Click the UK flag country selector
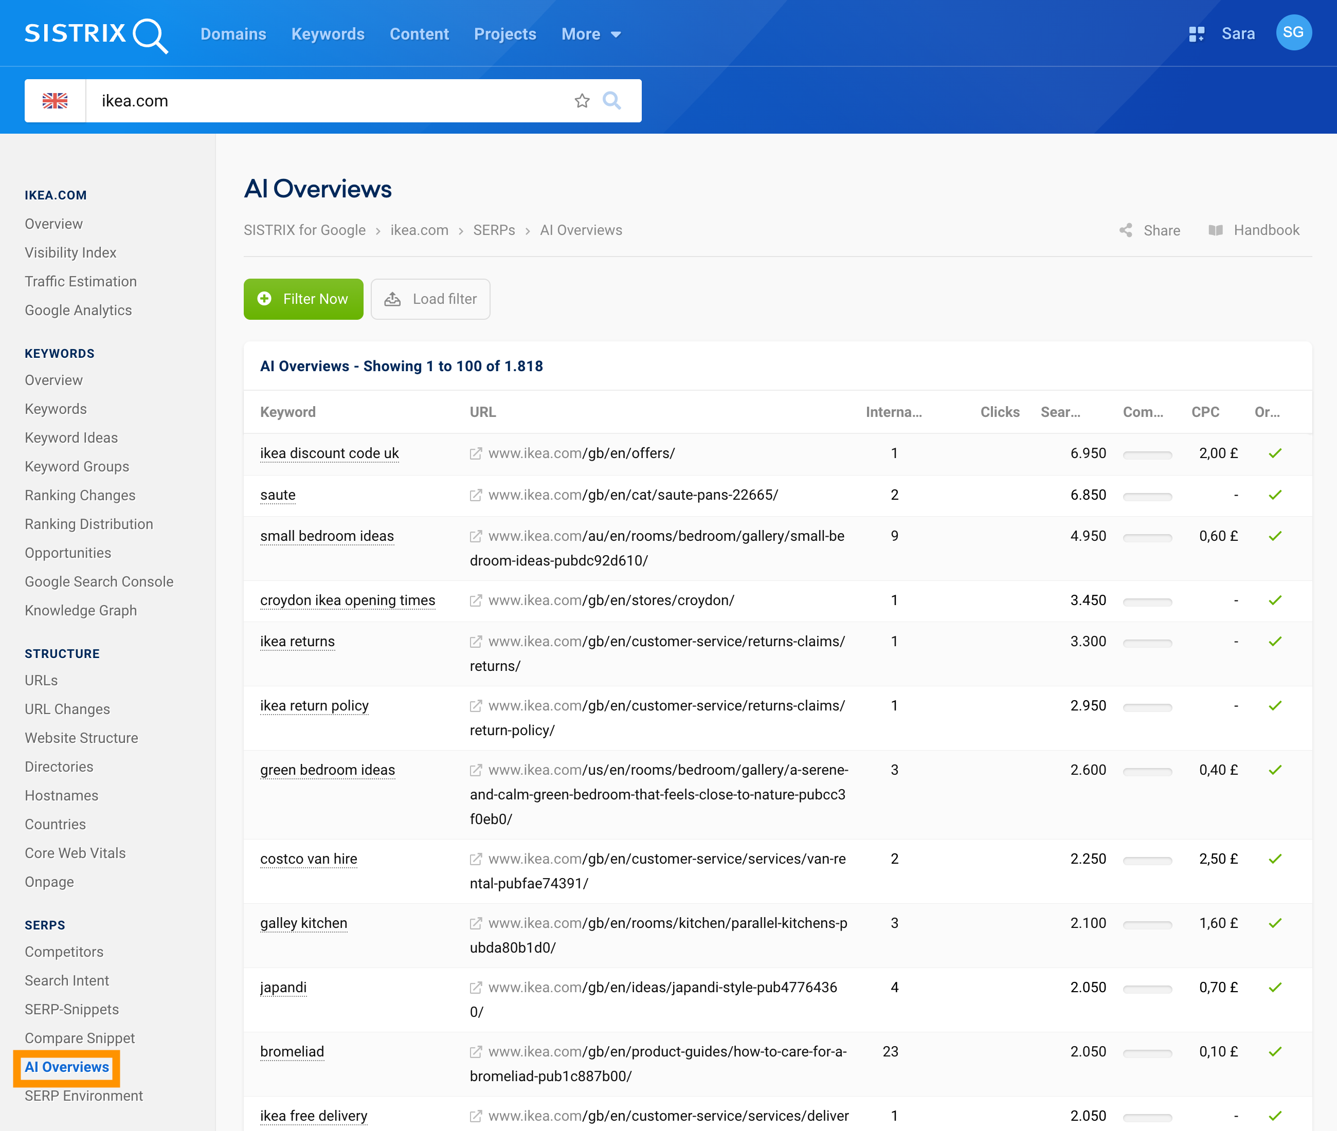This screenshot has height=1131, width=1337. click(55, 101)
